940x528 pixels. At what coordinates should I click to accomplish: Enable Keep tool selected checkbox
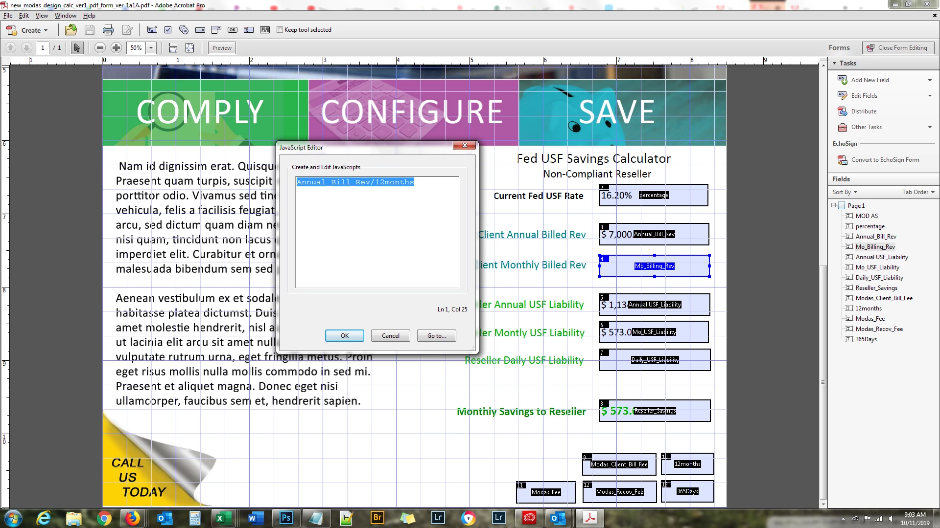[x=280, y=30]
